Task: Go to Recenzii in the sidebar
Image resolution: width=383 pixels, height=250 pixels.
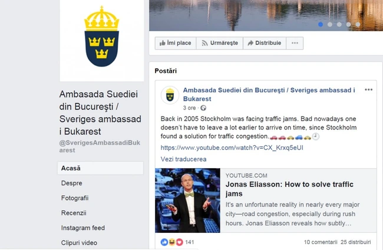Action: click(74, 213)
